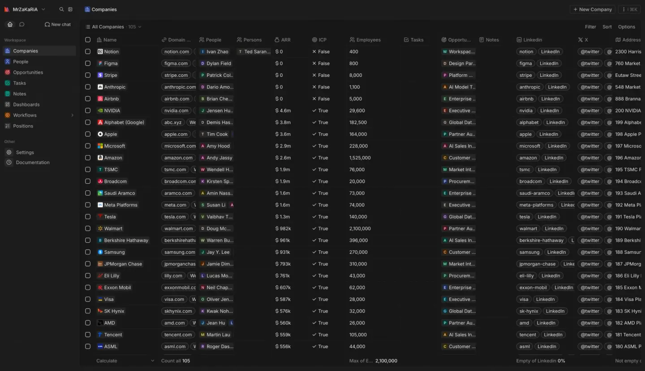The height and width of the screenshot is (371, 645).
Task: Expand the Workflows submenu chevron
Action: (x=72, y=115)
